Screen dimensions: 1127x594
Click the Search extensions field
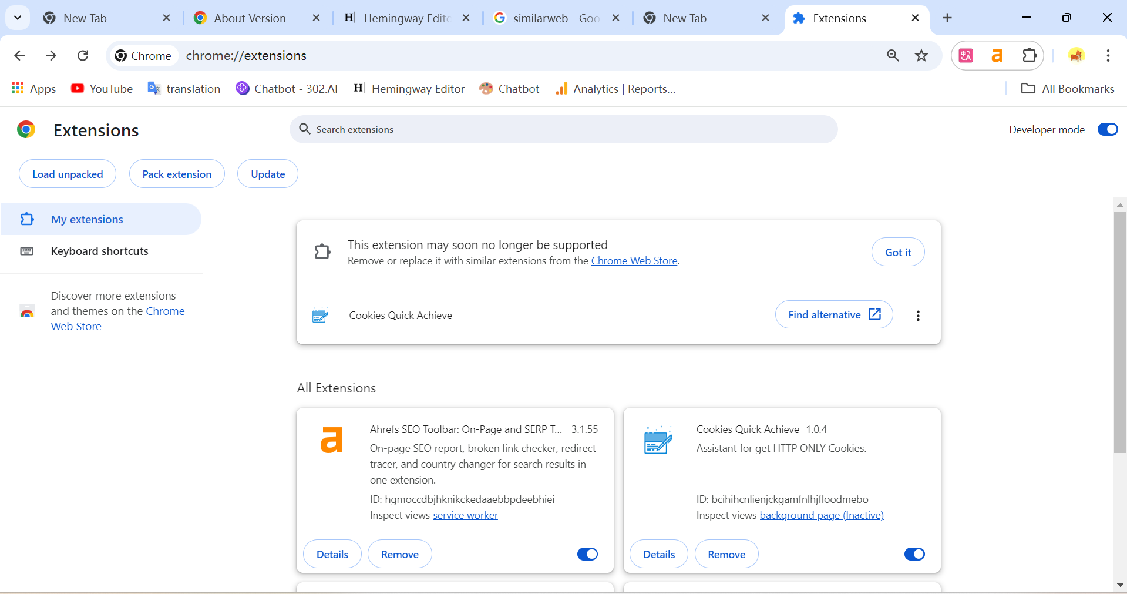(564, 129)
